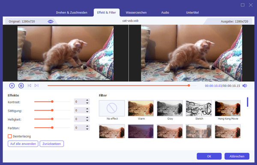Increase Sättigung value with up arrow
257x165 pixels.
coord(87,109)
